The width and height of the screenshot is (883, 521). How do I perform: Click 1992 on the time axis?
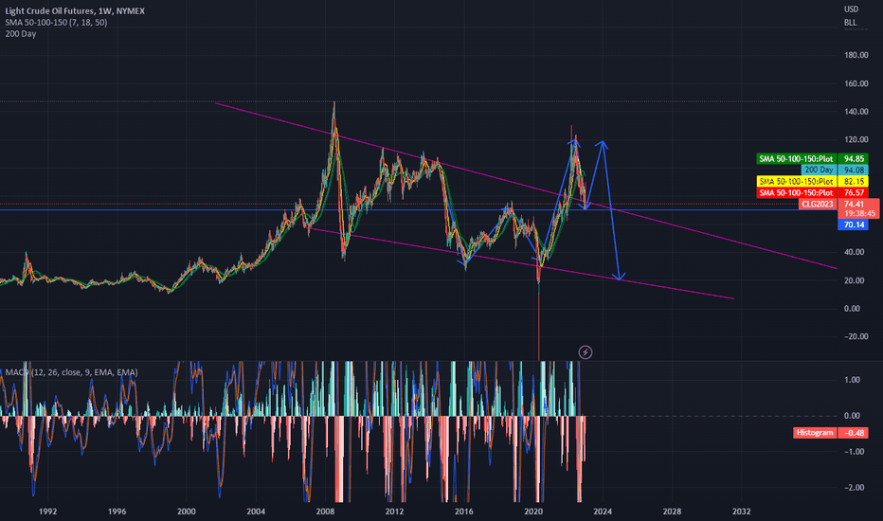[x=48, y=512]
